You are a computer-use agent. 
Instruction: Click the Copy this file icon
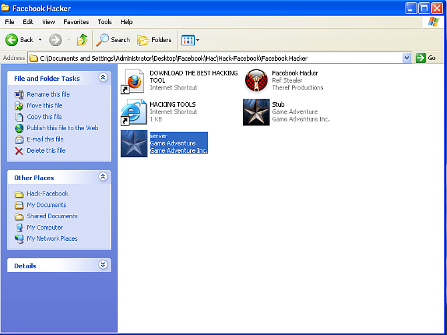coord(19,117)
